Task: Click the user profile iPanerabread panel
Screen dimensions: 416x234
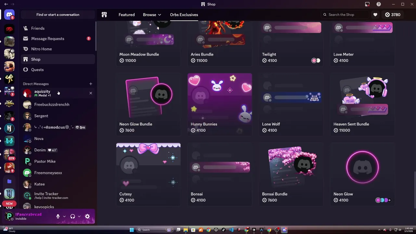Action: point(29,216)
